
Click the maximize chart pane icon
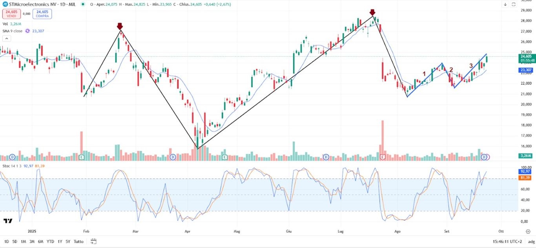point(514,4)
